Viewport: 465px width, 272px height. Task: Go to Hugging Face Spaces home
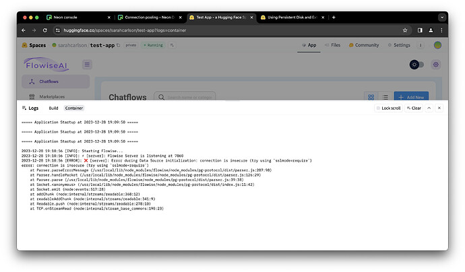click(34, 45)
